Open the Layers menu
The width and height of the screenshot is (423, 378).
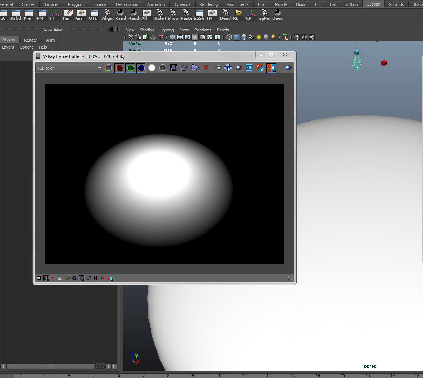[8, 47]
